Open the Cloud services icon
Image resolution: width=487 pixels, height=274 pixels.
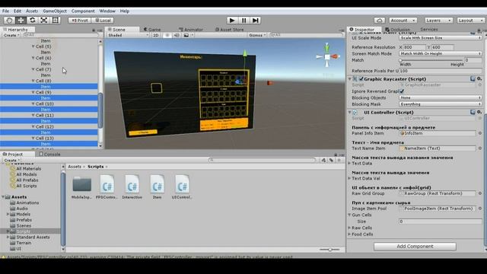379,21
